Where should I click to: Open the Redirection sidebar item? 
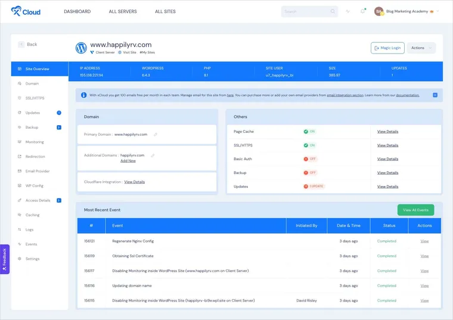point(39,157)
